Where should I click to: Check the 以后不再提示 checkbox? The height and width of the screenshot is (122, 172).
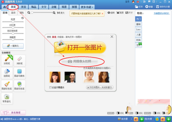tap(51, 87)
